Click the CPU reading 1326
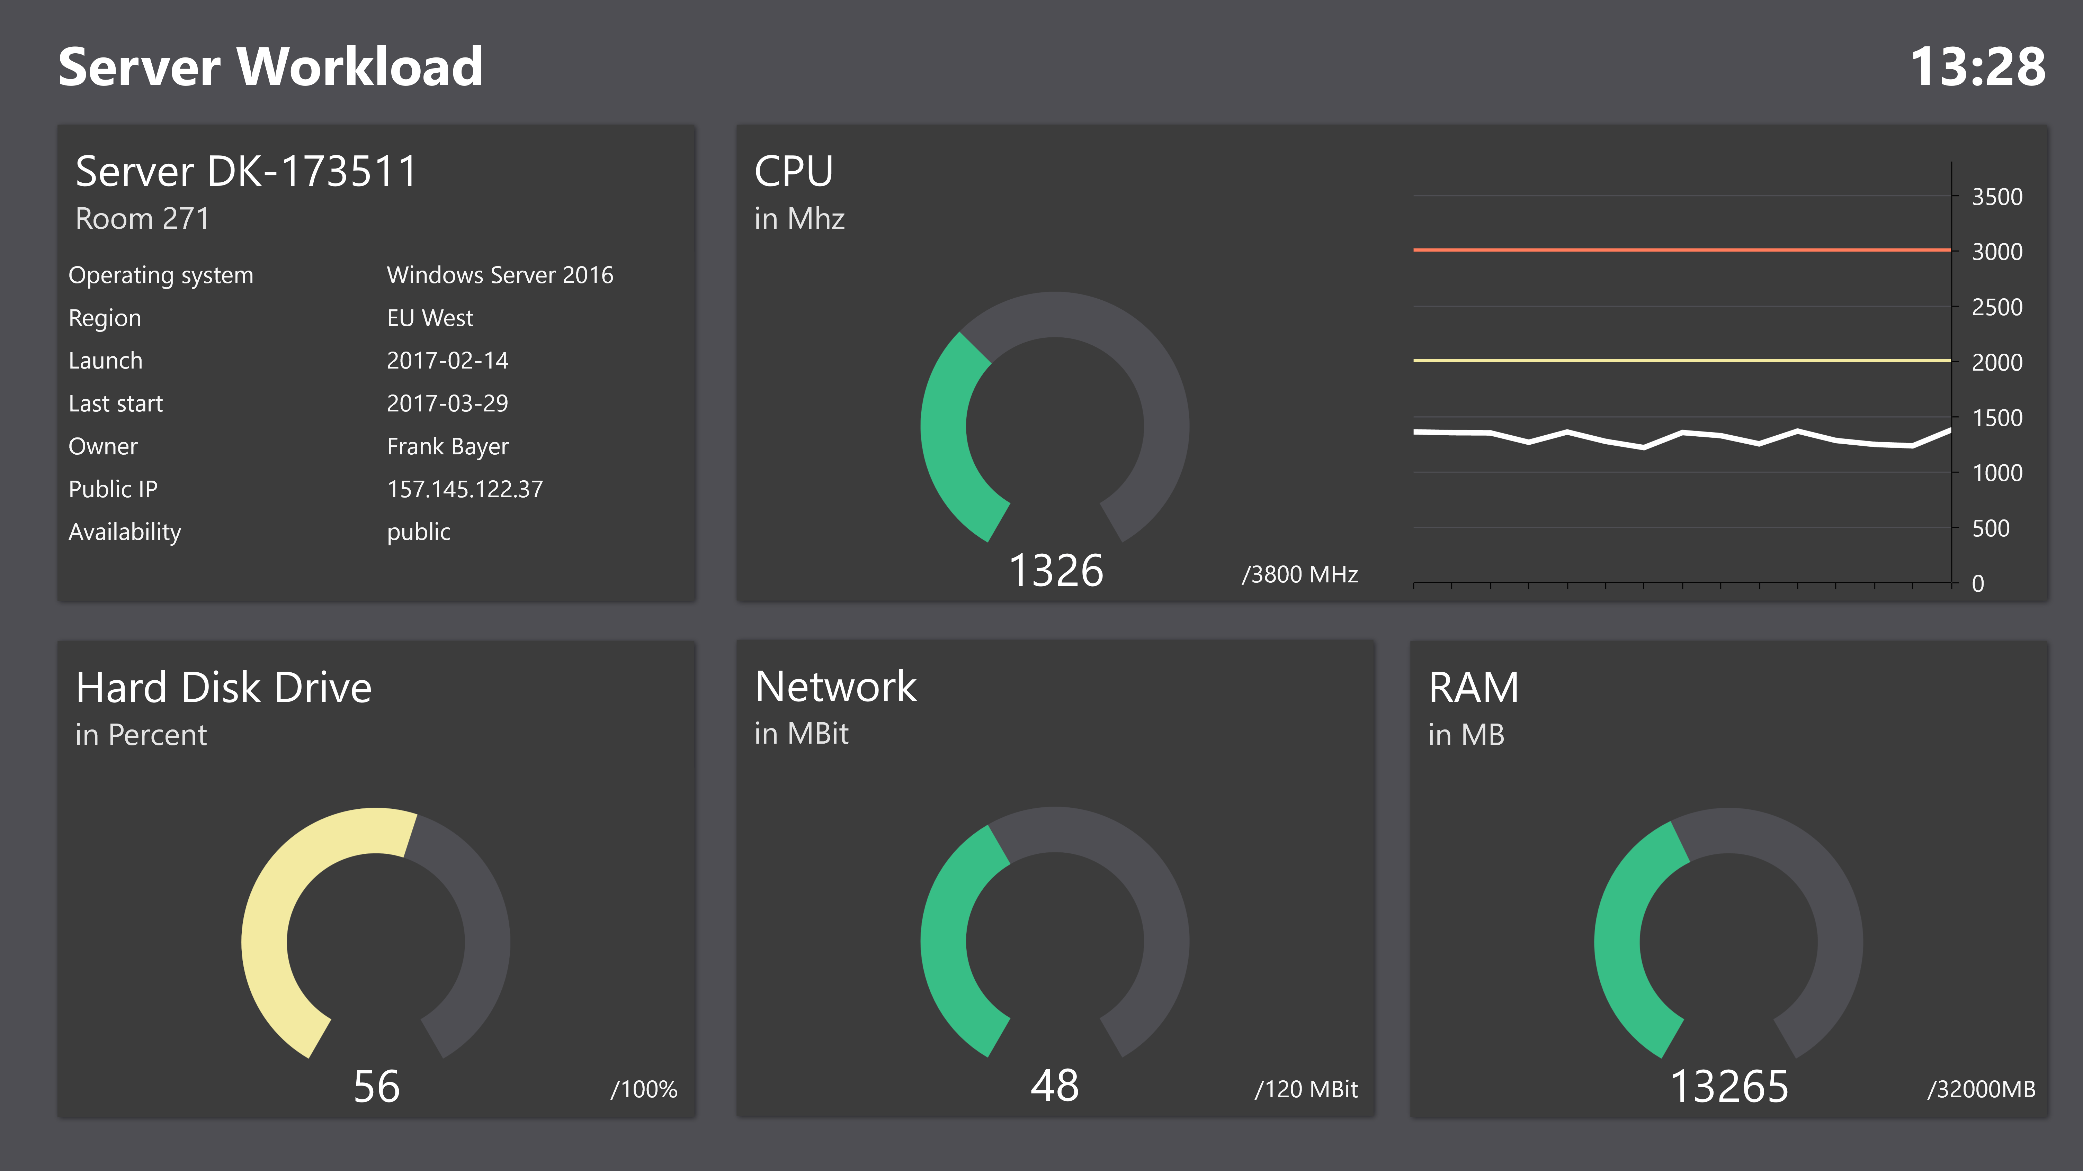This screenshot has width=2083, height=1171. pyautogui.click(x=1056, y=571)
